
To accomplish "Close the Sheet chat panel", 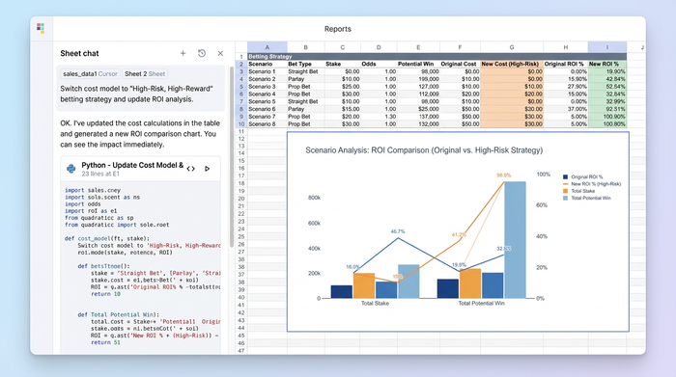I will 220,53.
